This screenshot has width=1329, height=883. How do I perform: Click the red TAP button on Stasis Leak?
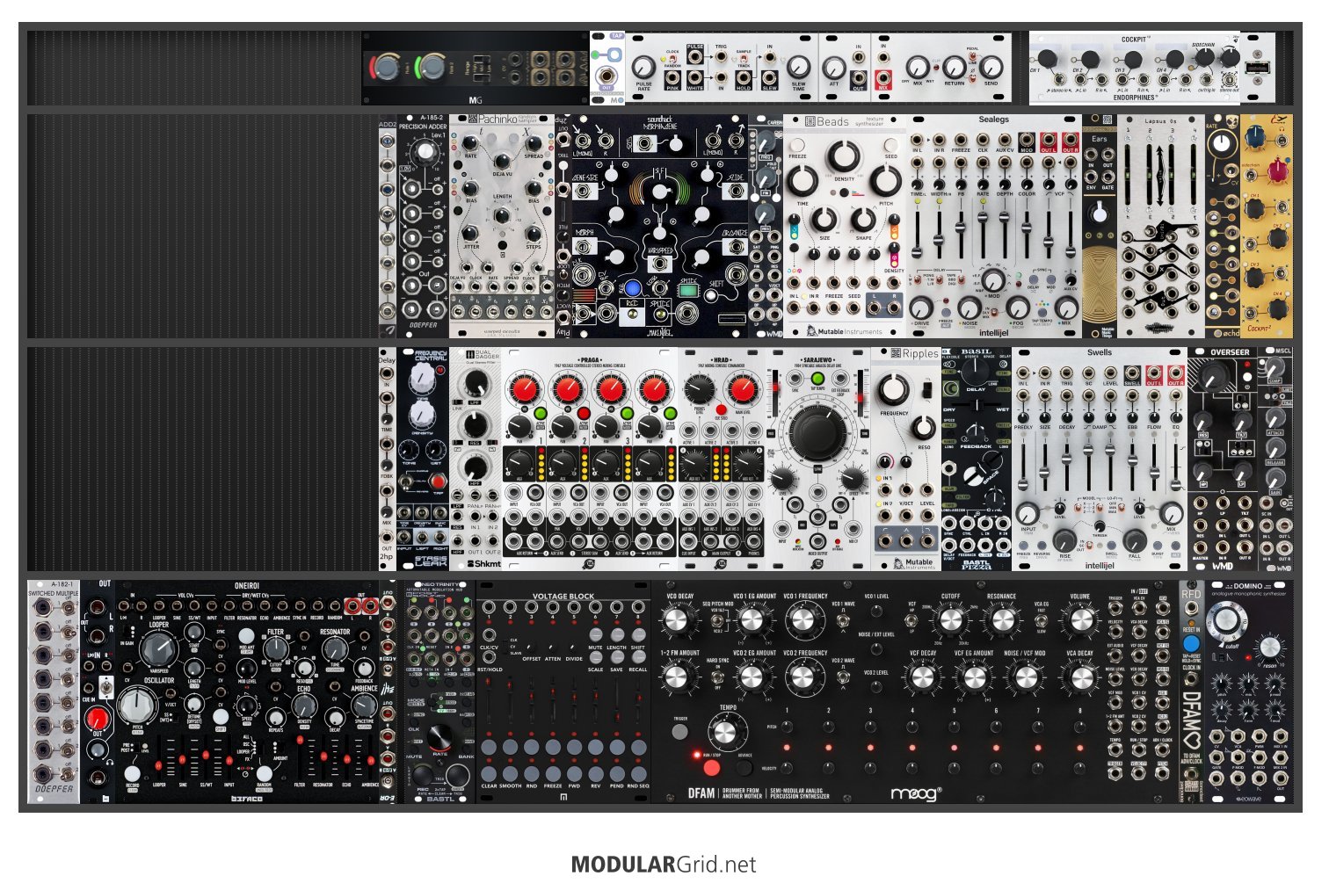pos(437,481)
